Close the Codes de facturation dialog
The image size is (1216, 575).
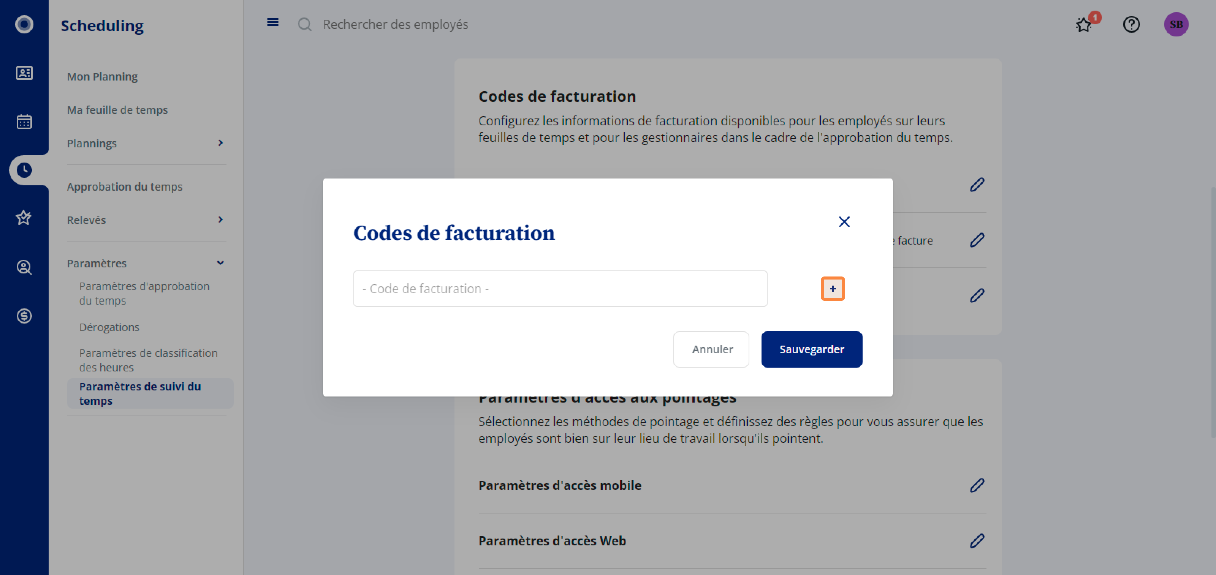coord(844,222)
